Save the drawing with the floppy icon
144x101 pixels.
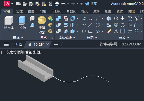31,4
